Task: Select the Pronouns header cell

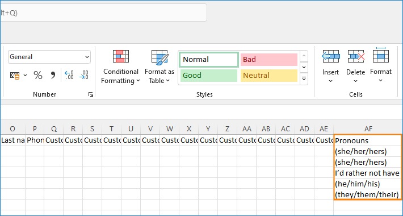Action: 368,140
